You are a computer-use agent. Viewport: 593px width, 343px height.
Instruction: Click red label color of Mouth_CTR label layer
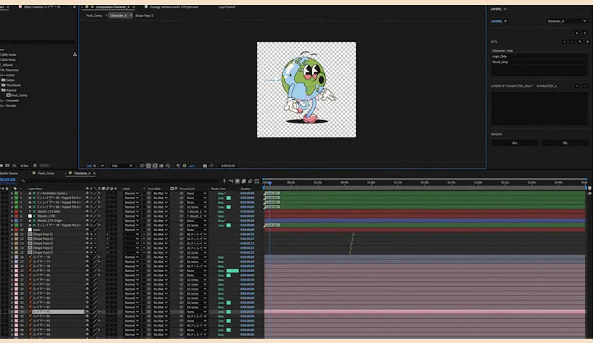pyautogui.click(x=16, y=212)
